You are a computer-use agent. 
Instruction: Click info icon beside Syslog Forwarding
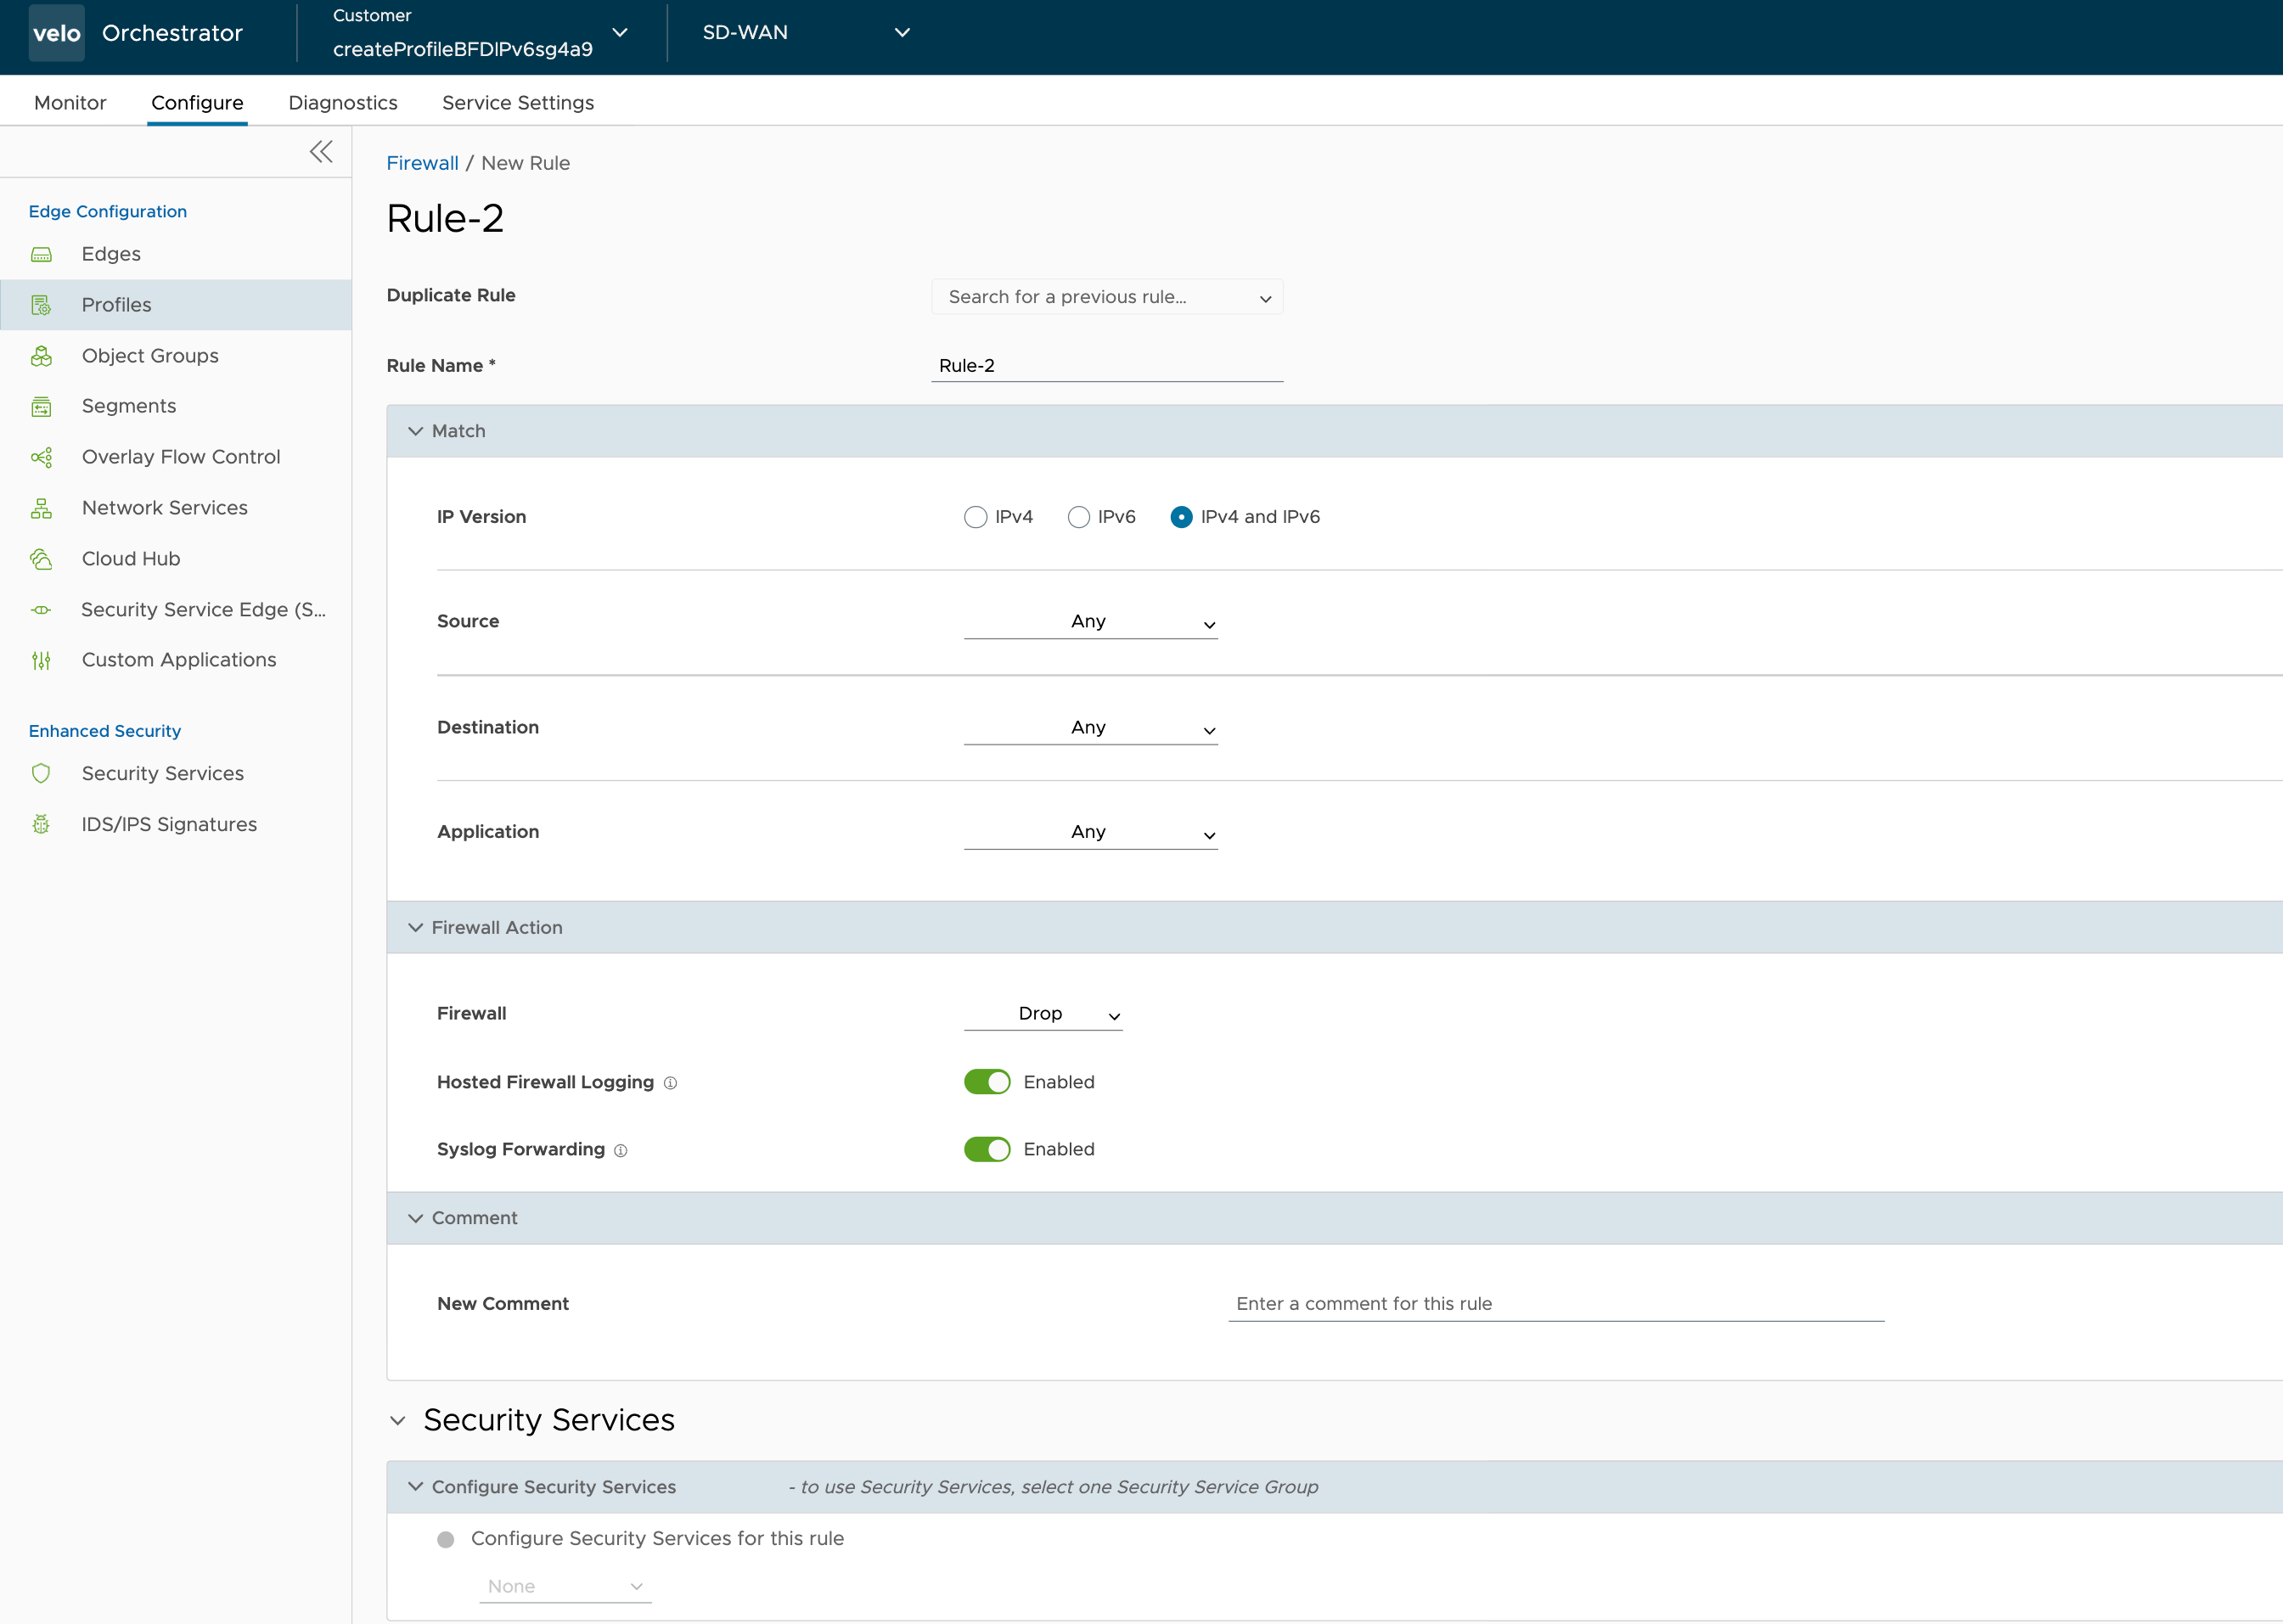(621, 1151)
